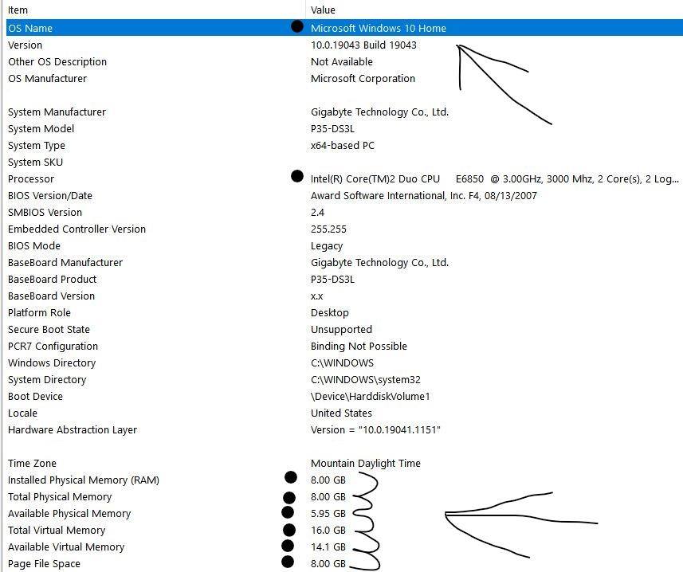The image size is (683, 572).
Task: Select the System Type row
Action: coord(37,145)
